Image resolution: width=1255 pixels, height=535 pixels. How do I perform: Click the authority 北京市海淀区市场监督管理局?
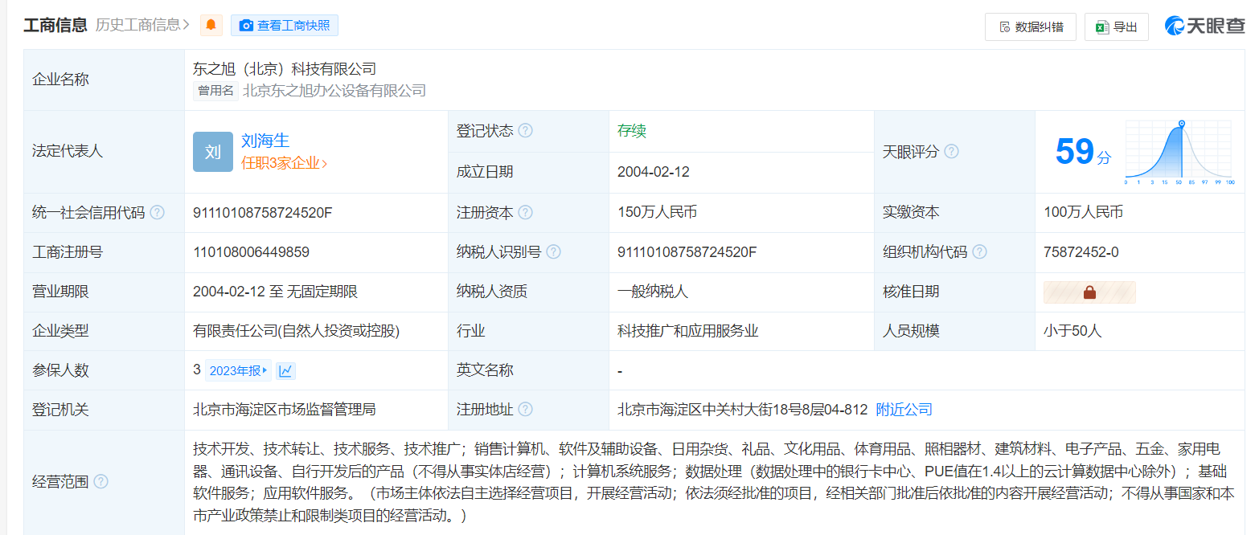tap(285, 410)
